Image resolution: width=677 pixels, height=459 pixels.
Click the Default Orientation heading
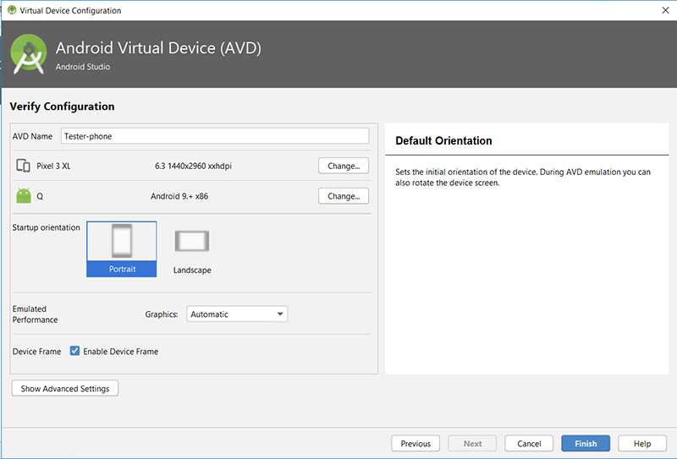443,140
